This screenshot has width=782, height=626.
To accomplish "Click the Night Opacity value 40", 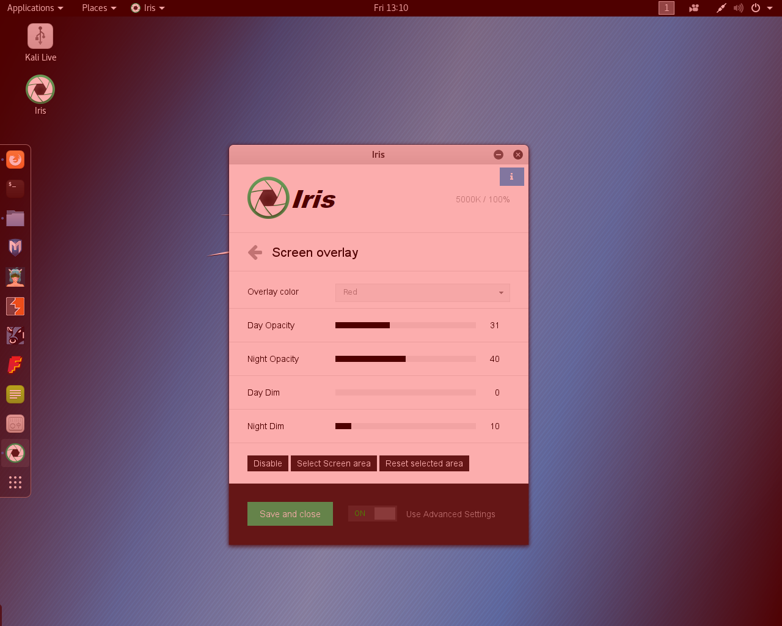I will pyautogui.click(x=495, y=359).
